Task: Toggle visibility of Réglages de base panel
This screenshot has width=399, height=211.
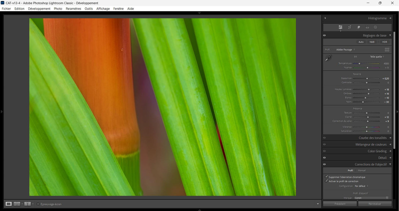Action: (x=324, y=35)
